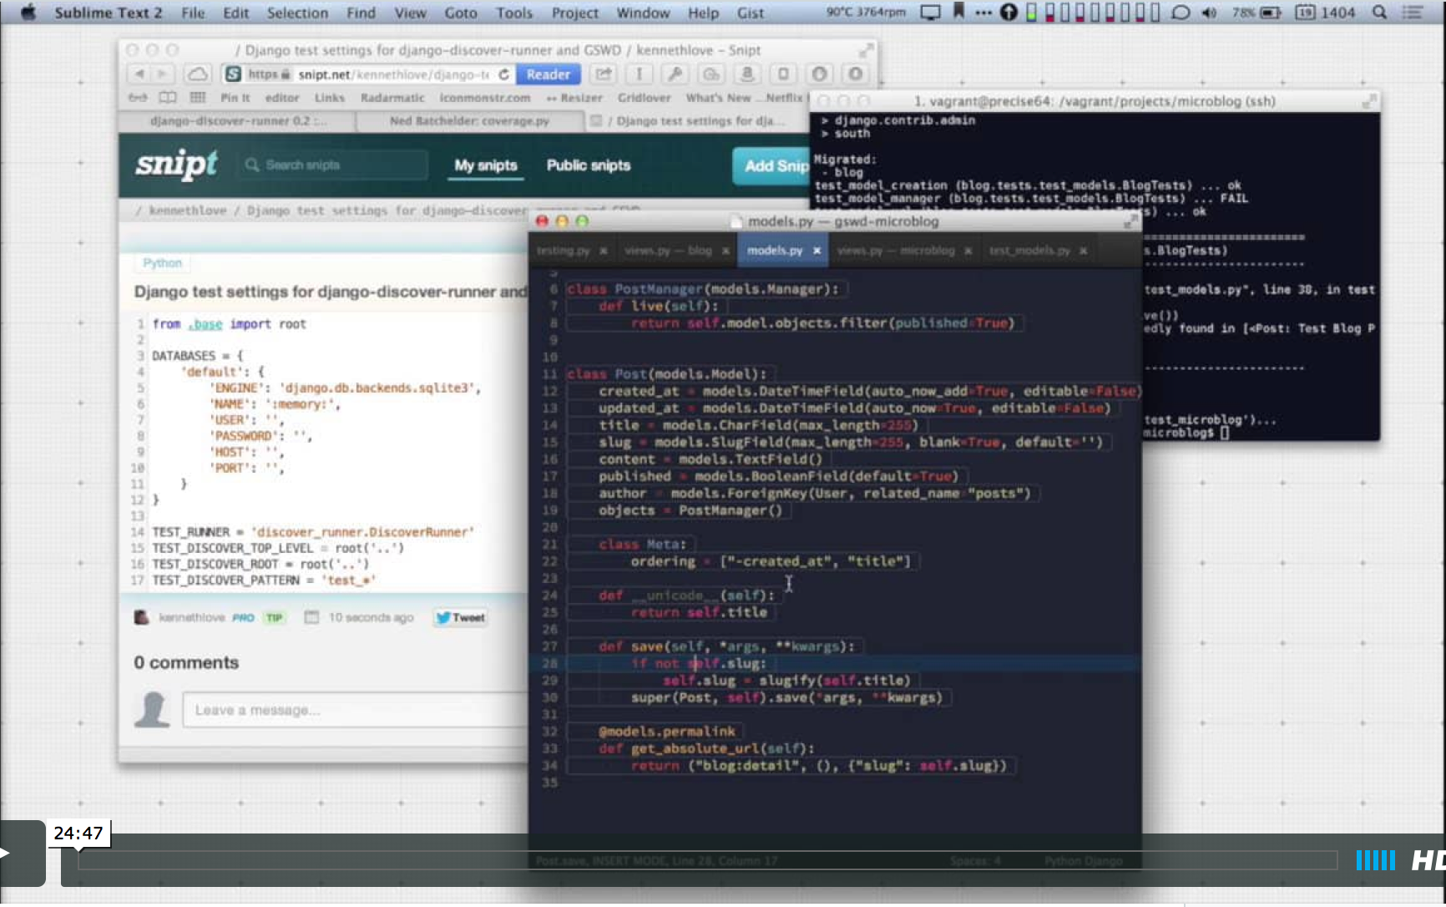Open the Top Sites grid icon
This screenshot has width=1446, height=907.
pos(198,98)
